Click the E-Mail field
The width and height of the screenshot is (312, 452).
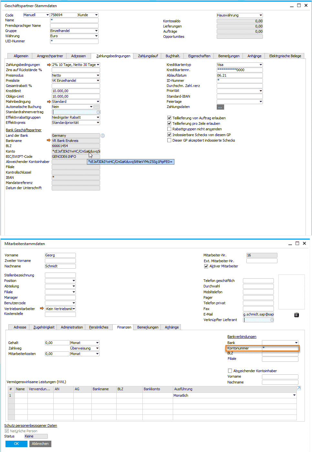(x=258, y=314)
